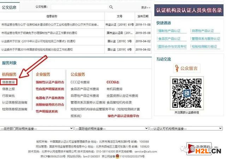Click the magnifier search icon
This screenshot has height=159, width=226.
point(111,7)
